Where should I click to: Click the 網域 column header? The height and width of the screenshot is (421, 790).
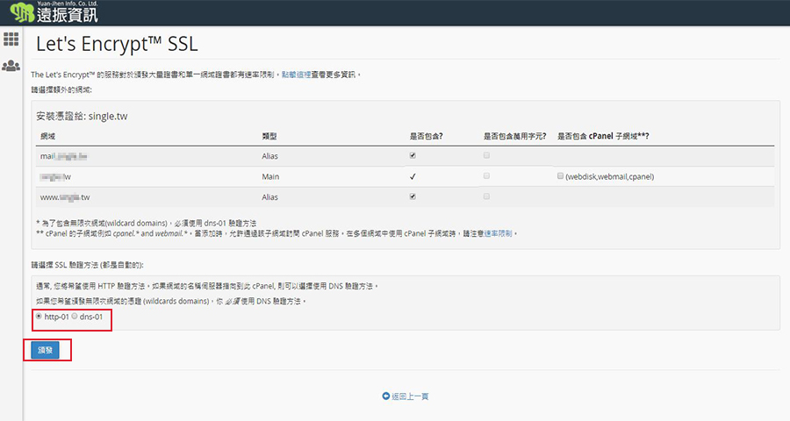[48, 136]
